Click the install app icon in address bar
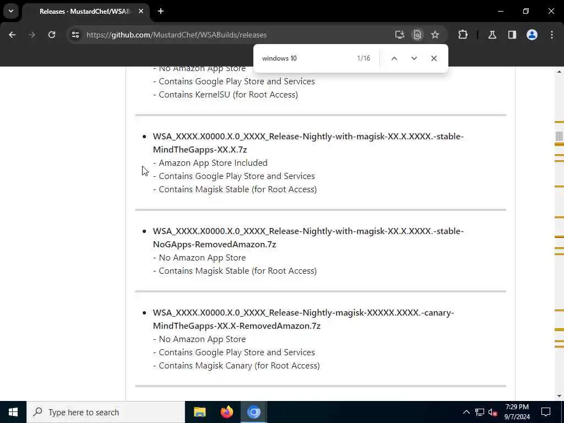Viewport: 564px width, 423px height. tap(400, 35)
